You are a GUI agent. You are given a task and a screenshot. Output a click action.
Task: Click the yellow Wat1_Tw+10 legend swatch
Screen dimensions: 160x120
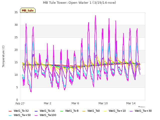click(x=105, y=111)
